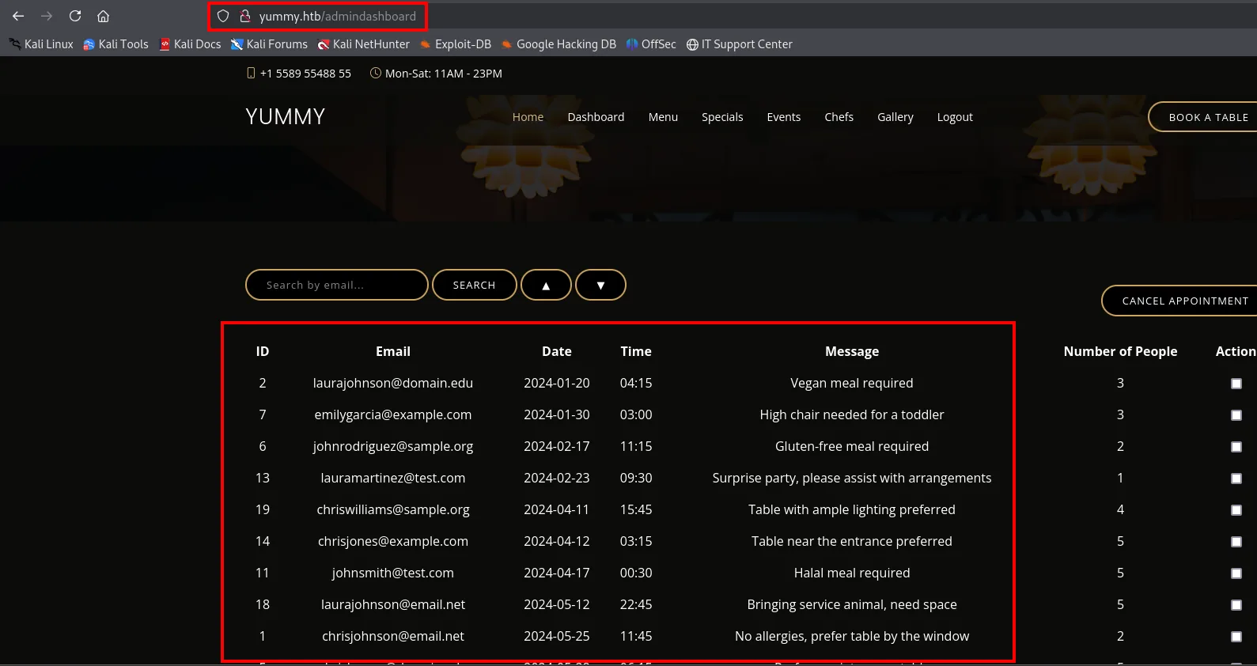Select the checkbox for johnsmith@test.com row
1257x666 pixels.
(1236, 573)
